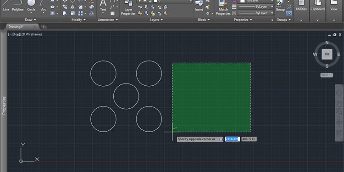Expand the Layers panel title
The height and width of the screenshot is (172, 344).
156,20
